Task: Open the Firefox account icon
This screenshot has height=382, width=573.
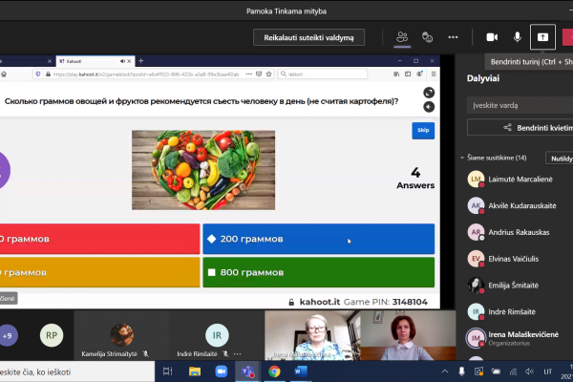Action: pos(419,74)
